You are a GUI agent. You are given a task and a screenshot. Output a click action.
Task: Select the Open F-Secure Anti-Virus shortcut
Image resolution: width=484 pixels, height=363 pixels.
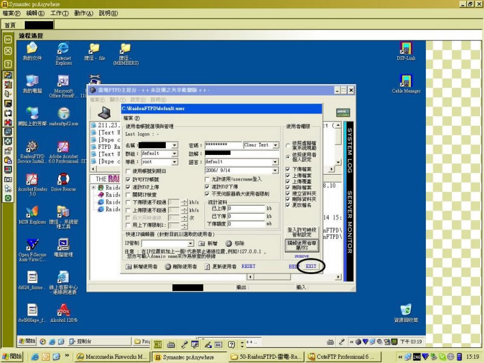tap(32, 250)
